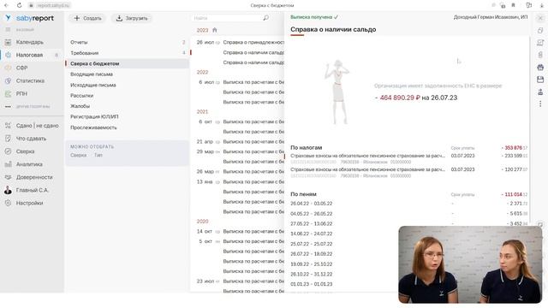Click the browser back arrow
This screenshot has height=308, width=548.
click(7, 6)
